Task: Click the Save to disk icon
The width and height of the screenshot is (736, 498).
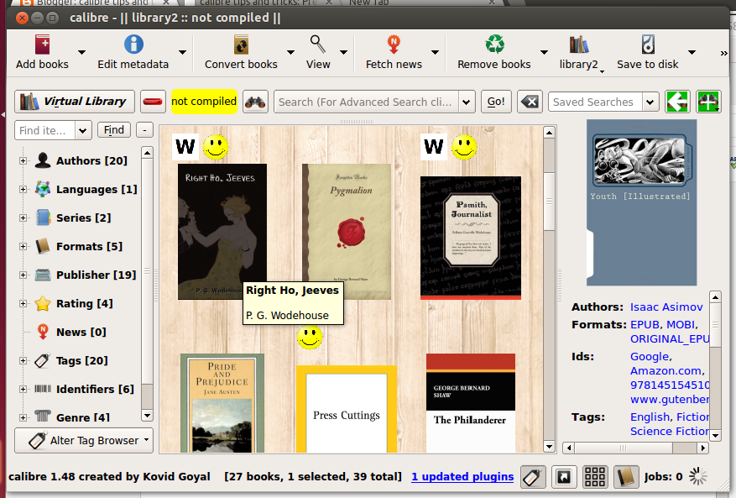Action: 648,45
